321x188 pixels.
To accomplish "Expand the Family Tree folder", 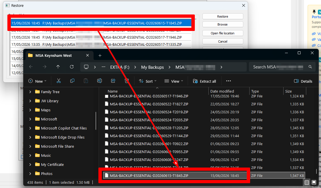I will pyautogui.click(x=30, y=92).
